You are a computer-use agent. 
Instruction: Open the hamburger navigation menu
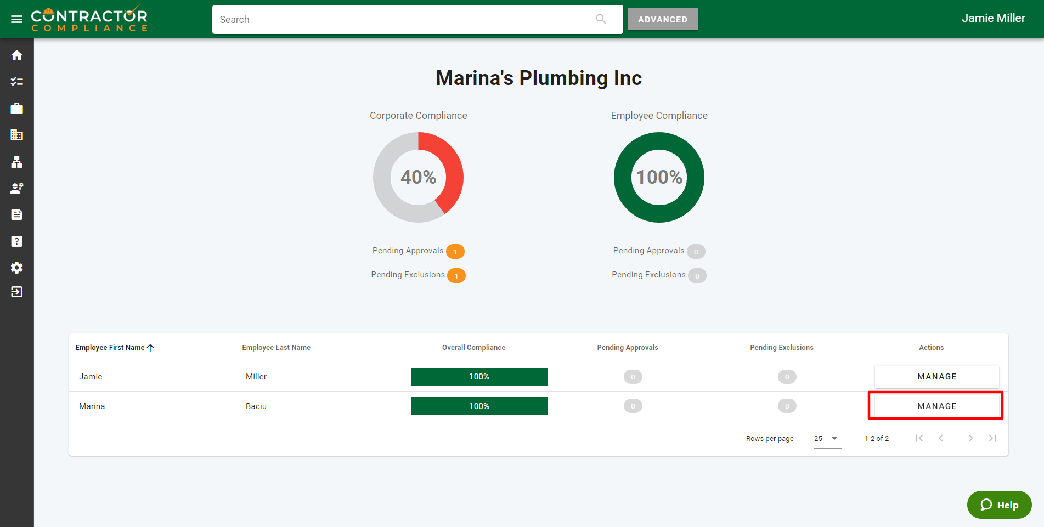click(x=16, y=19)
